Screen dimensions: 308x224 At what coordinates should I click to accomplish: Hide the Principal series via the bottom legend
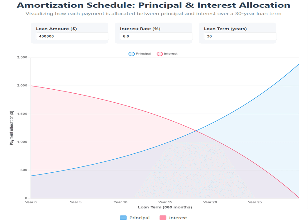pyautogui.click(x=140, y=217)
